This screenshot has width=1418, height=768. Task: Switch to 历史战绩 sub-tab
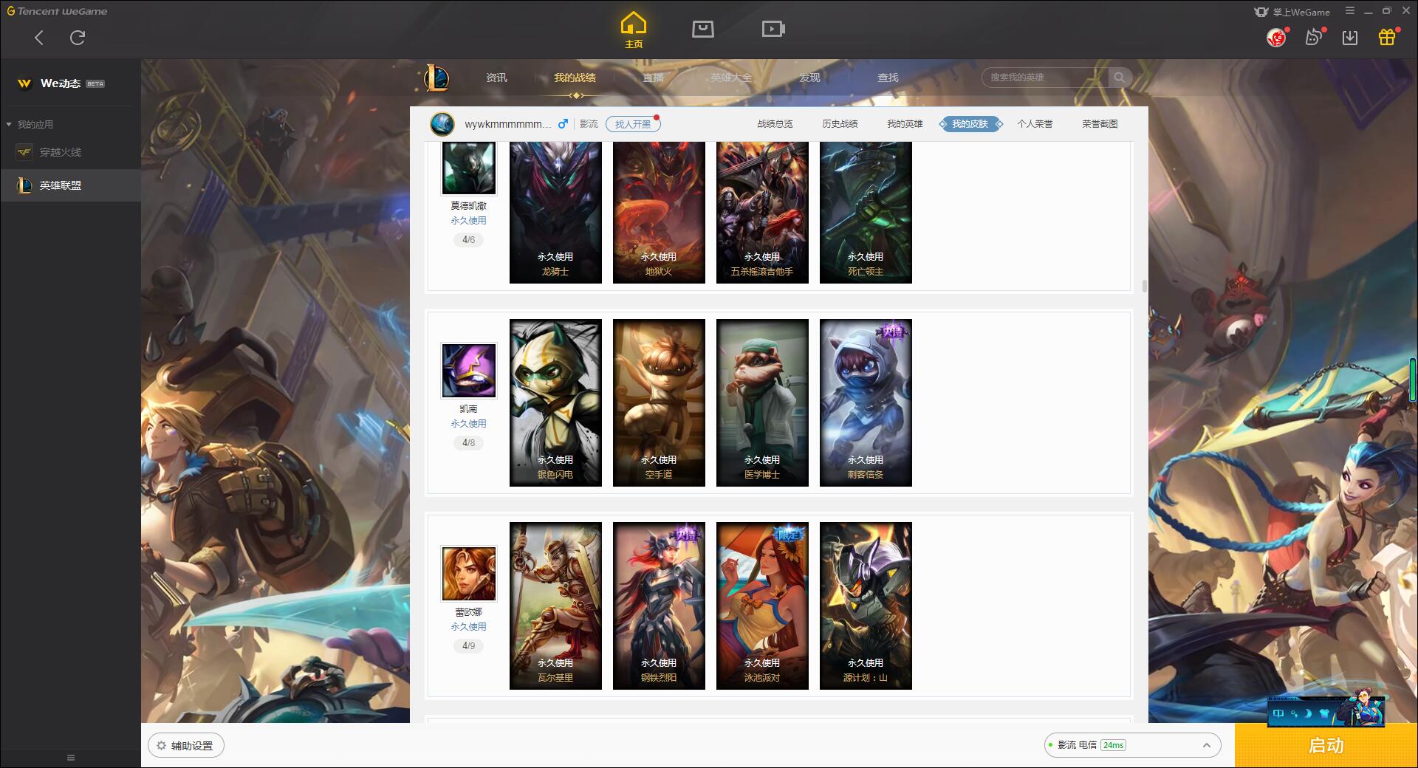[840, 124]
